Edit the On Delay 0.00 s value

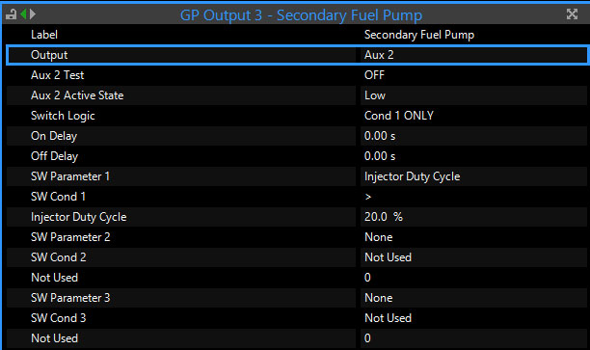(473, 136)
